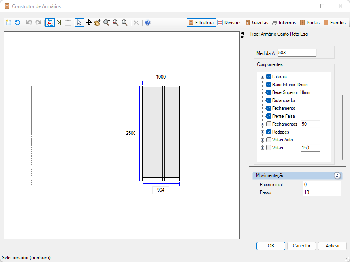Select the pan hand tool
The image size is (350, 262).
[97, 23]
